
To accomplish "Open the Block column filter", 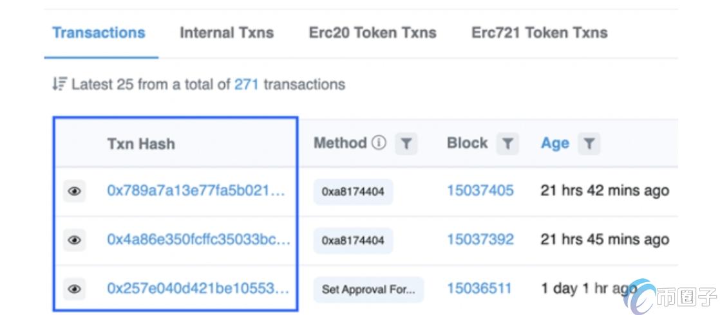I will (x=507, y=144).
